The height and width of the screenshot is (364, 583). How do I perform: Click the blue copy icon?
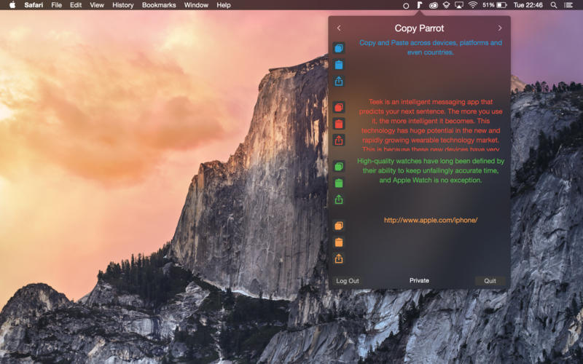click(339, 48)
